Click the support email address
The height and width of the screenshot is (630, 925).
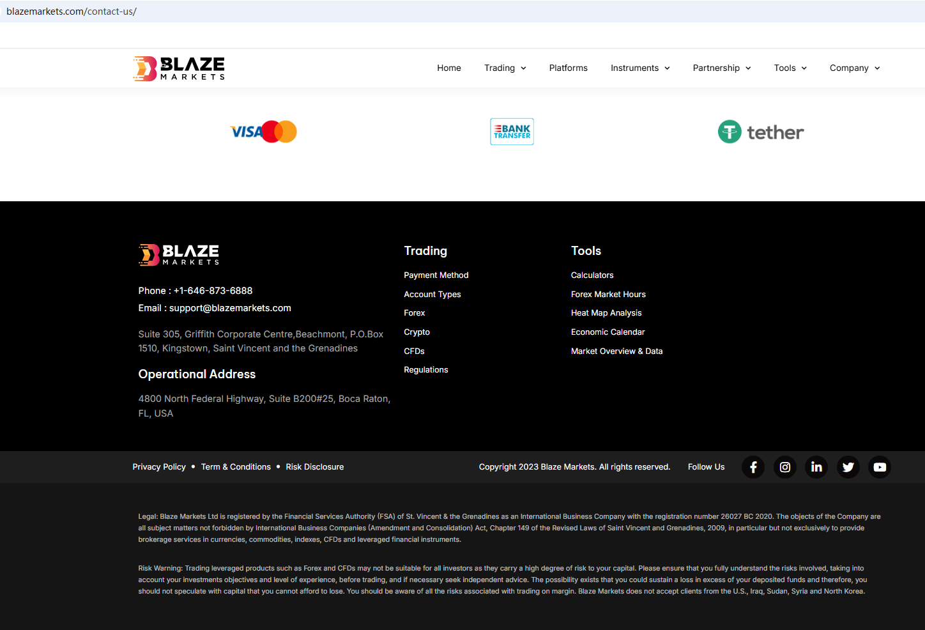(230, 308)
